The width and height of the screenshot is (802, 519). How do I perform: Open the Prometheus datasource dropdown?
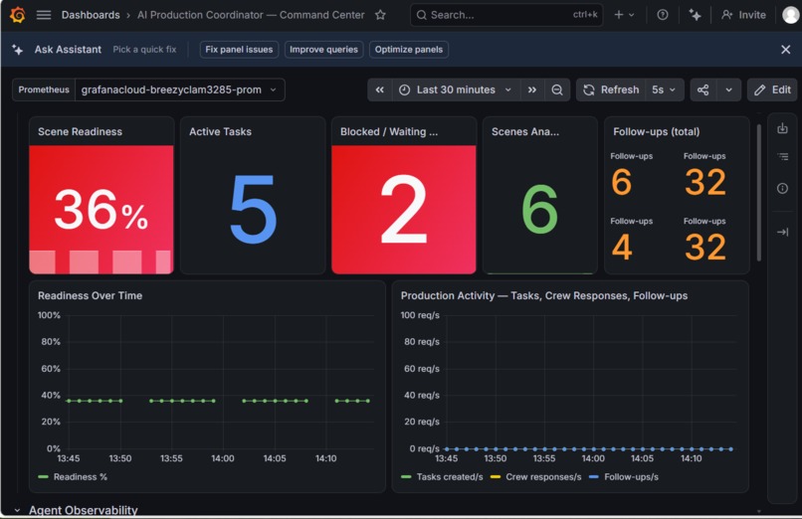coord(179,89)
